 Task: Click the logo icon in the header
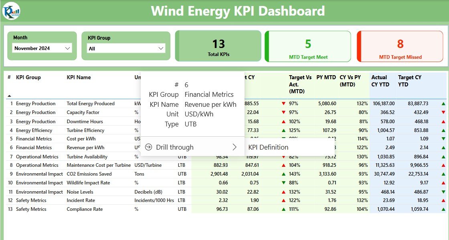tap(11, 11)
